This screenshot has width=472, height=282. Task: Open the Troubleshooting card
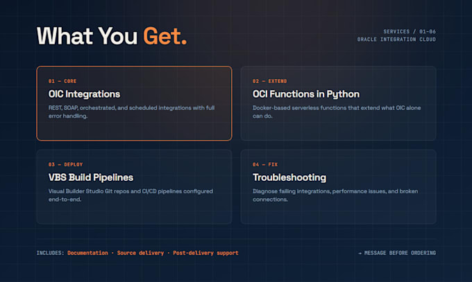[338, 186]
